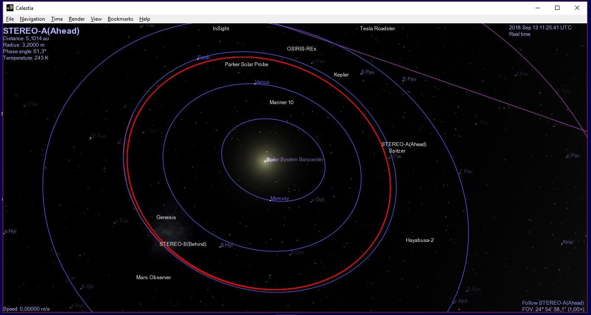Click the star Atria
The width and height of the screenshot is (591, 315).
click(x=568, y=242)
